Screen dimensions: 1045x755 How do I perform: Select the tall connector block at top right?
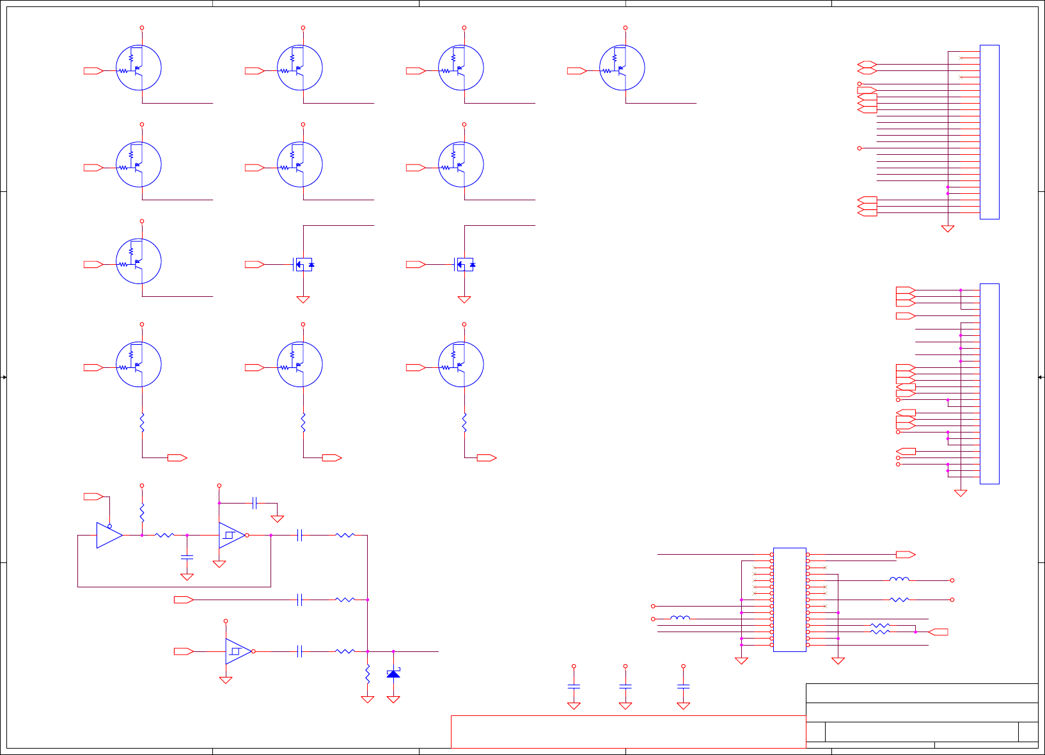[x=989, y=132]
